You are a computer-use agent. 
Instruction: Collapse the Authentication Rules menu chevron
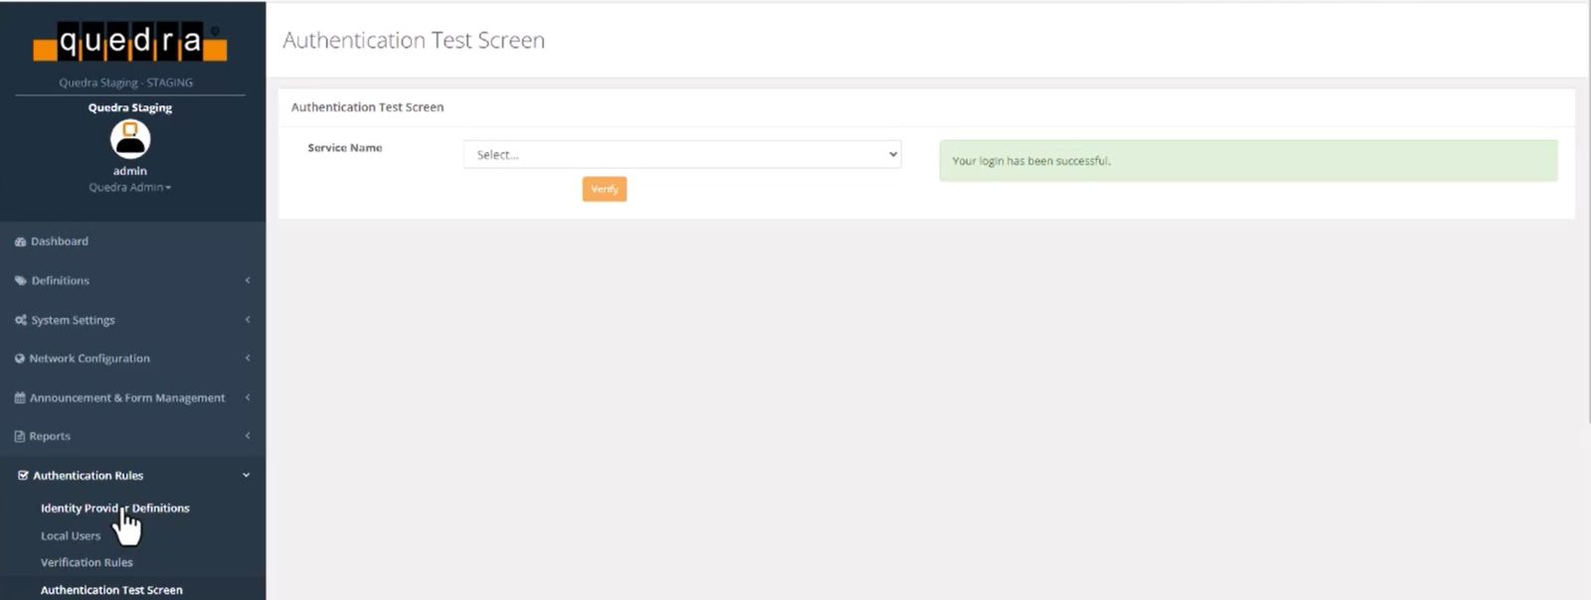click(x=247, y=476)
